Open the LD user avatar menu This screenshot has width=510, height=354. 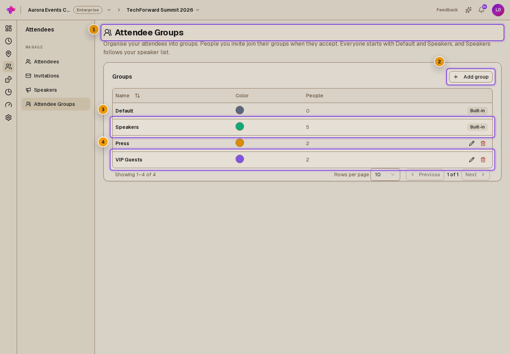[x=498, y=10]
